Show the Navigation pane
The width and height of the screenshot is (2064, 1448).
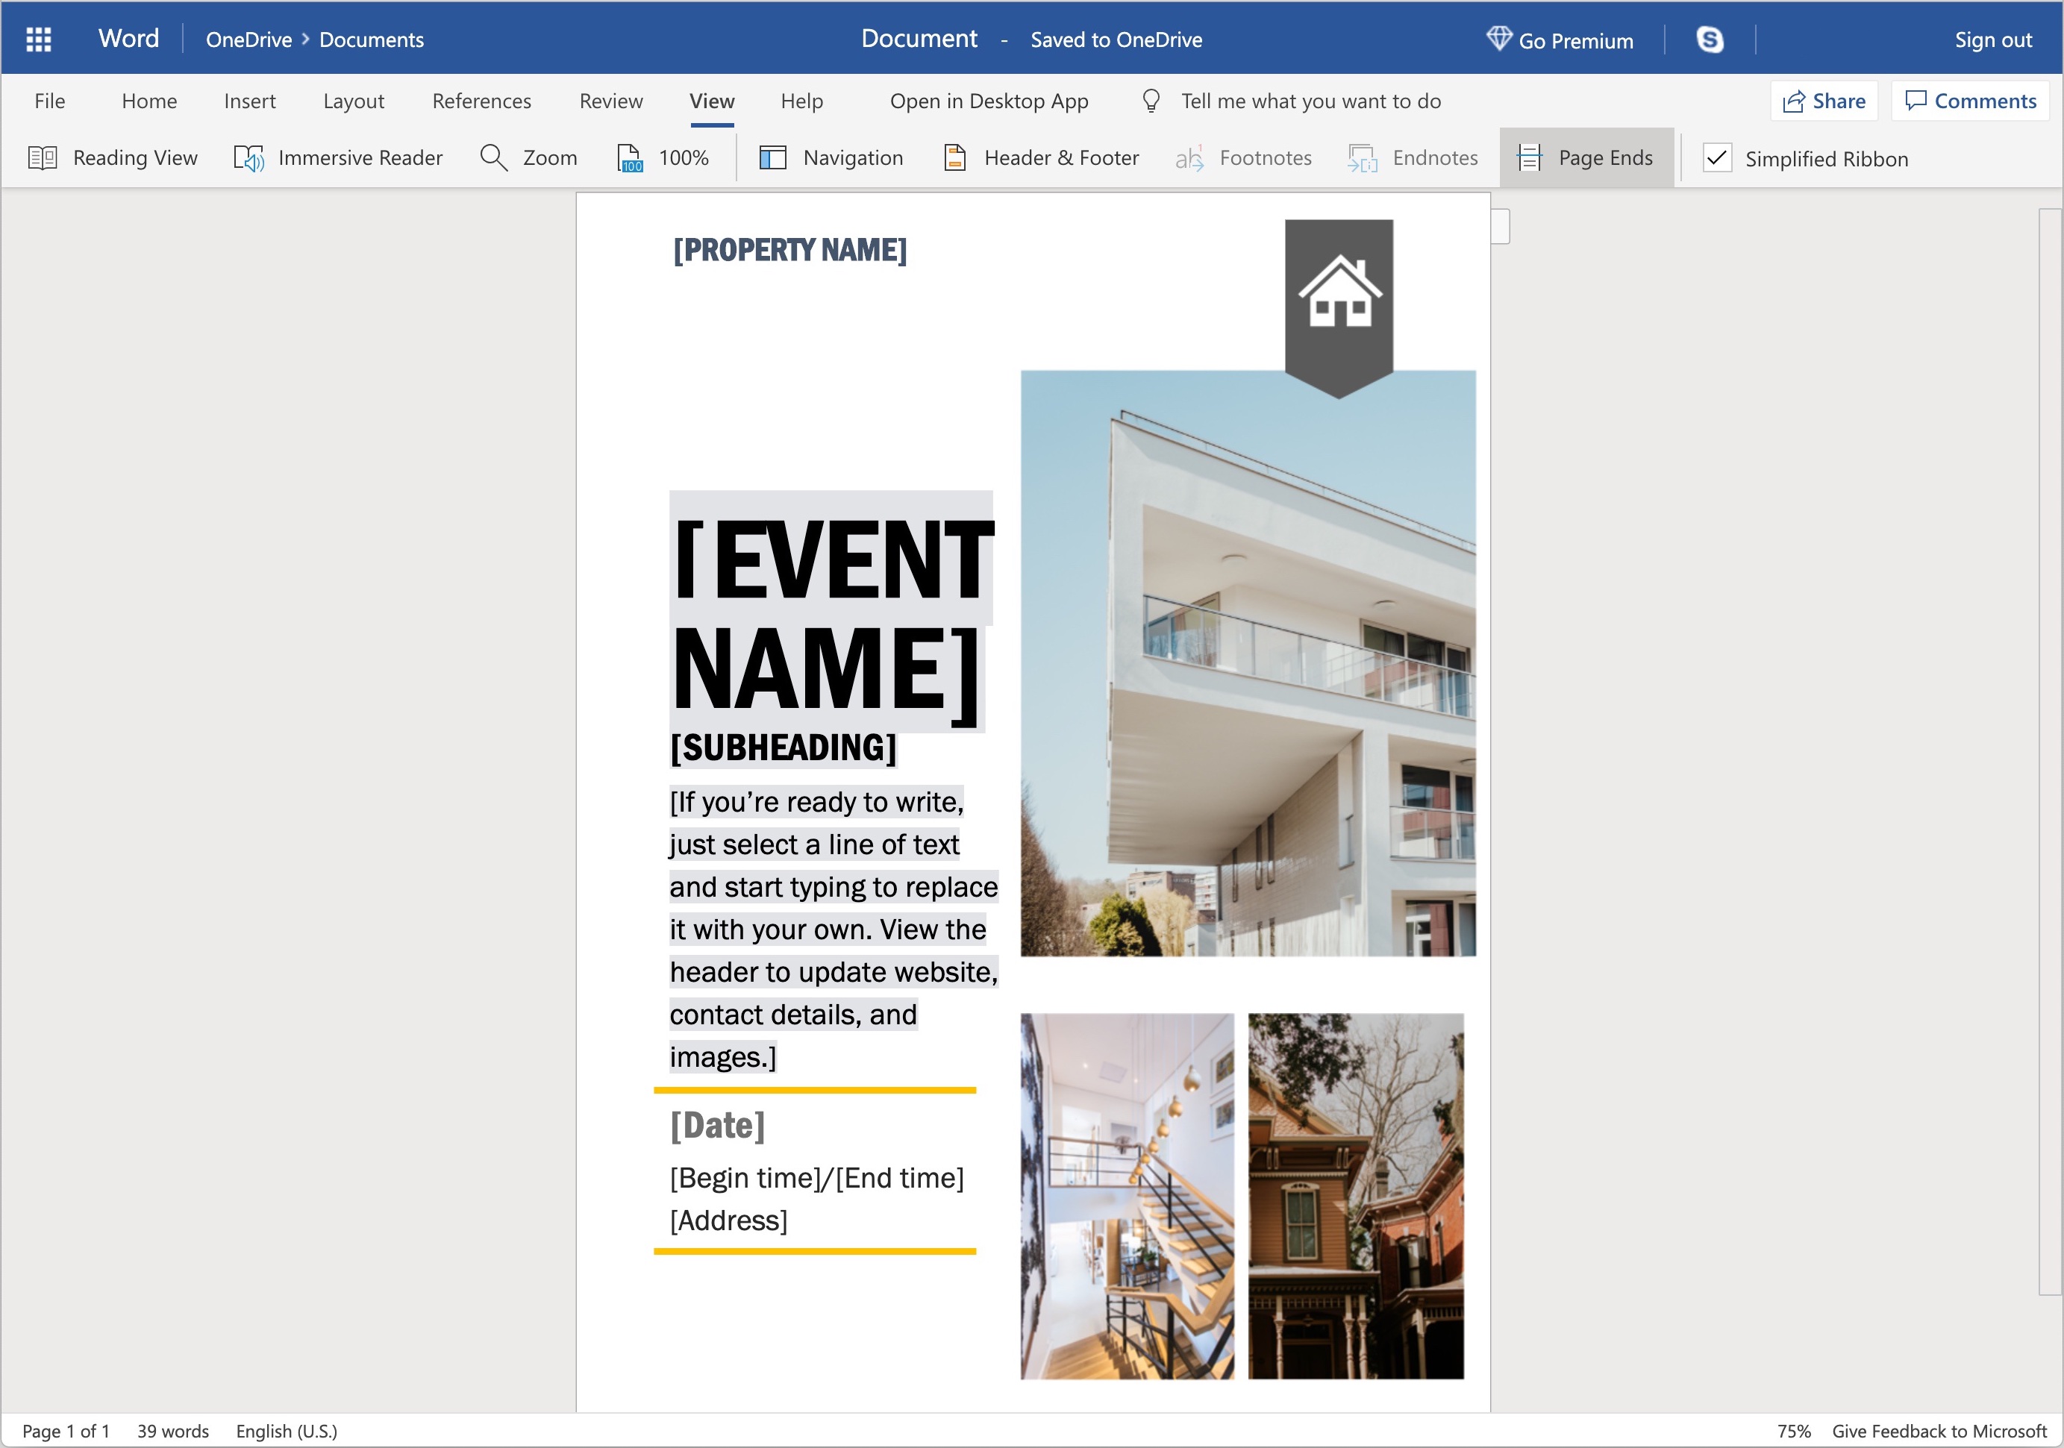pyautogui.click(x=831, y=158)
